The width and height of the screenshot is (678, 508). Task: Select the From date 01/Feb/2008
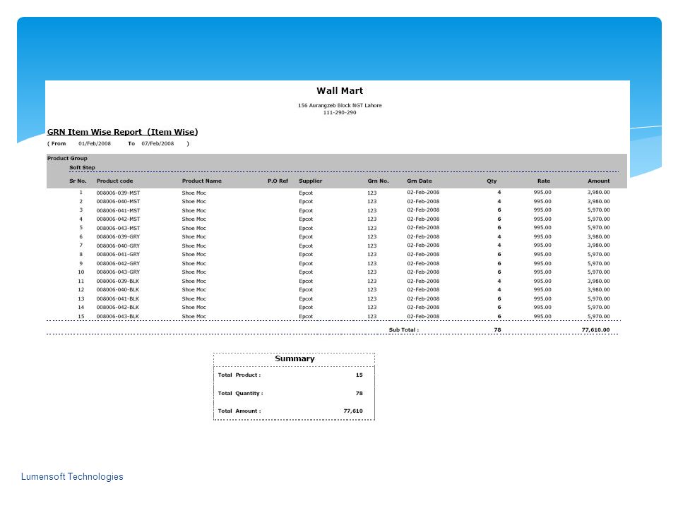pyautogui.click(x=94, y=143)
